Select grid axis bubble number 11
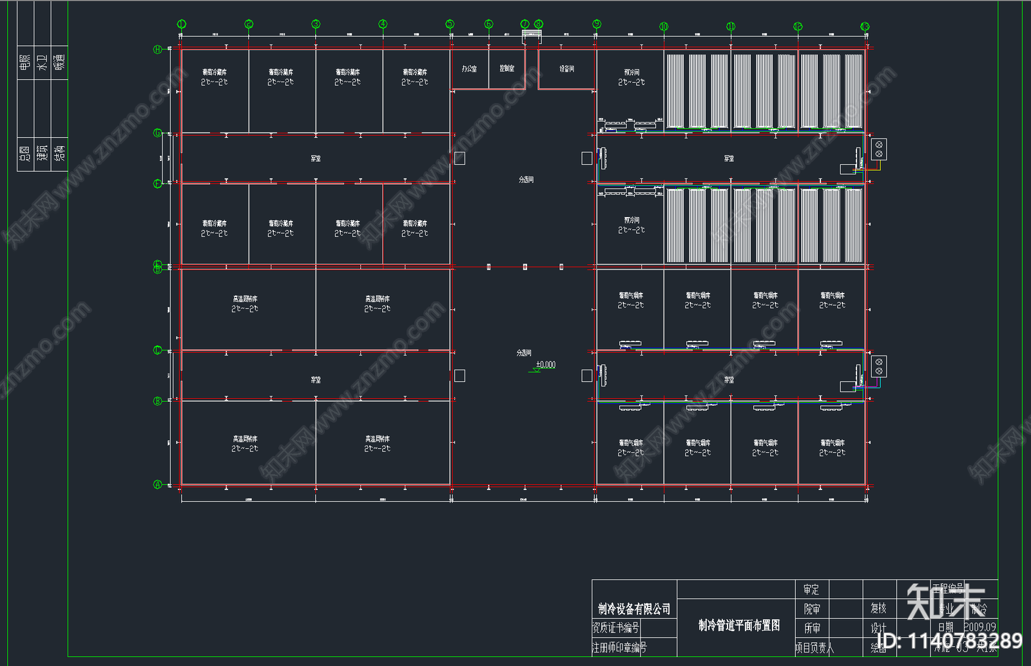Screen dimensions: 1031x666 pos(731,26)
